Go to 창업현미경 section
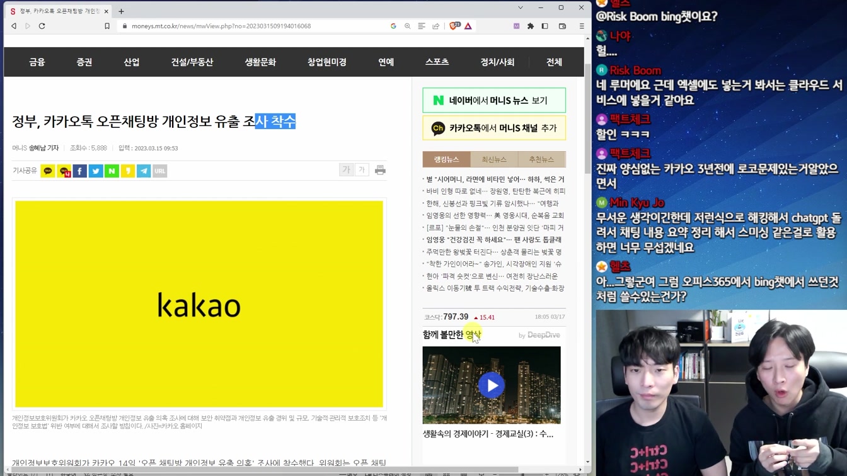 tap(327, 62)
